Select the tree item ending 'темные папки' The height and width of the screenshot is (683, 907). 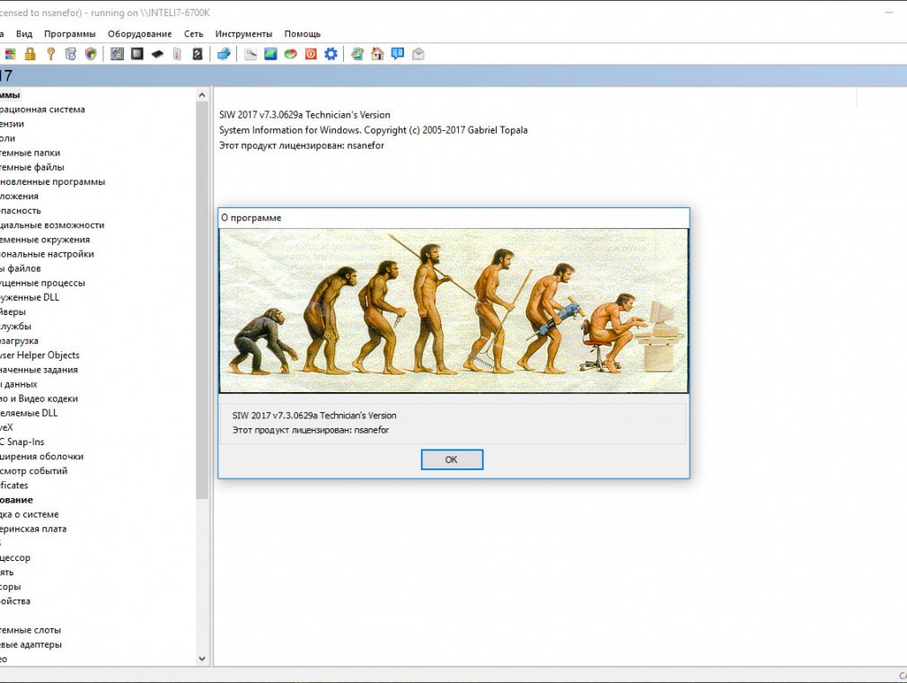point(30,153)
